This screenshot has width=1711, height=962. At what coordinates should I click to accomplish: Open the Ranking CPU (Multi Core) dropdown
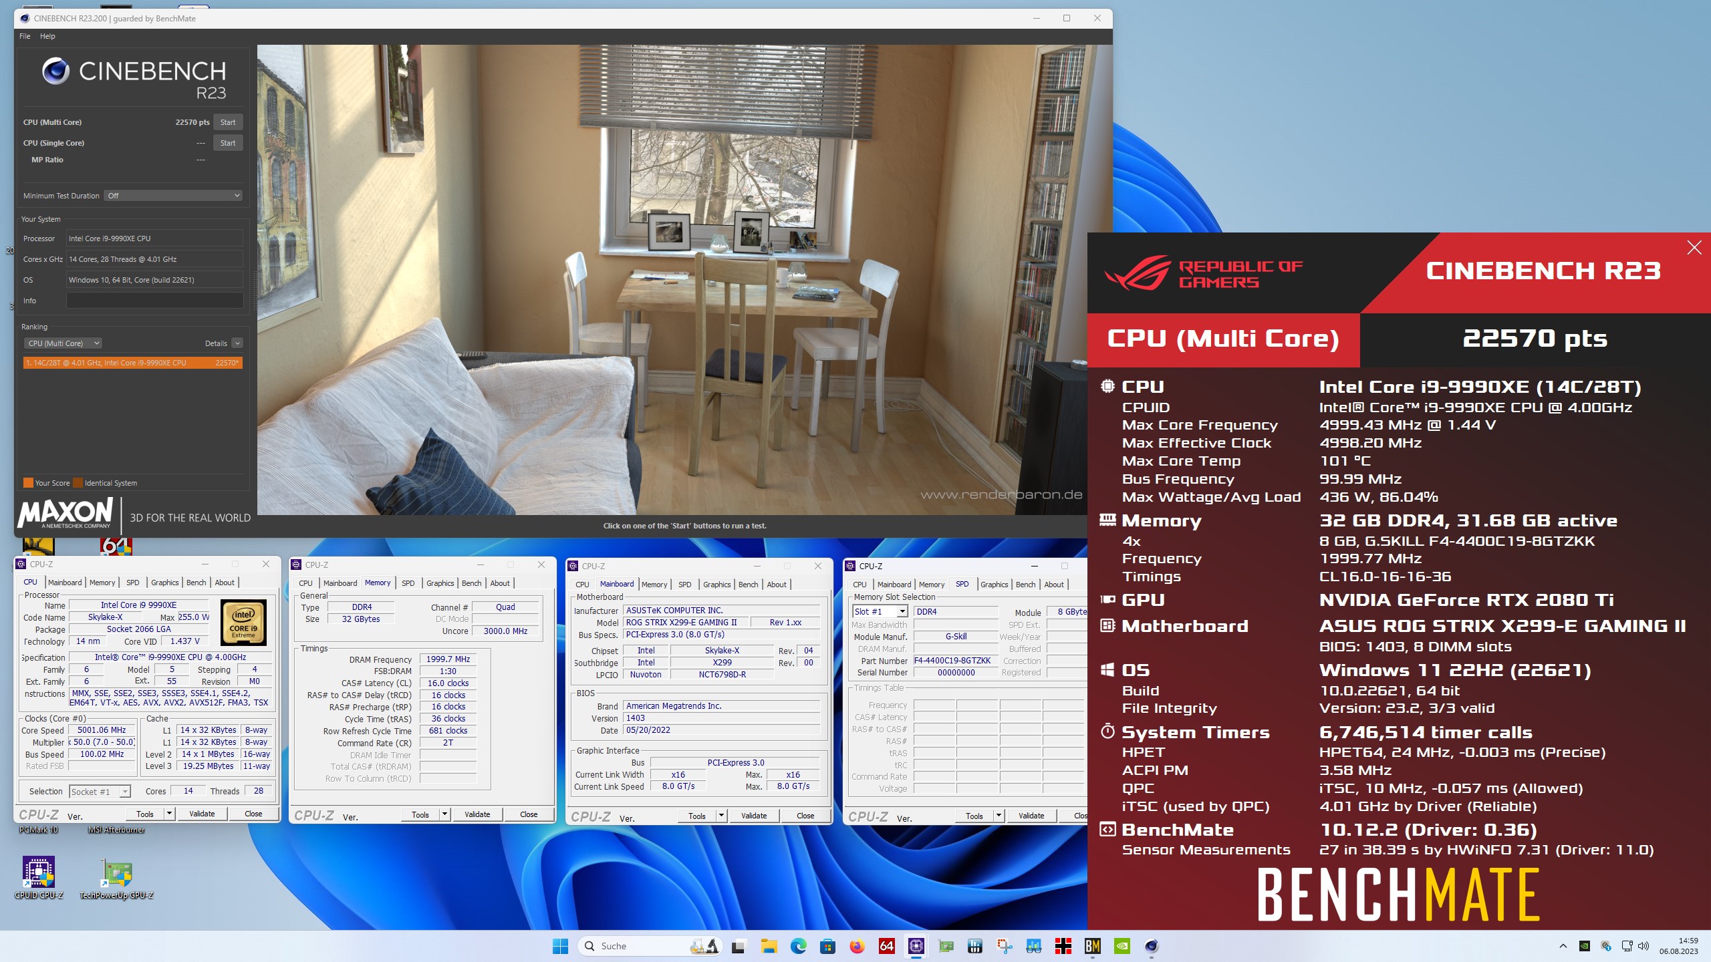click(62, 343)
